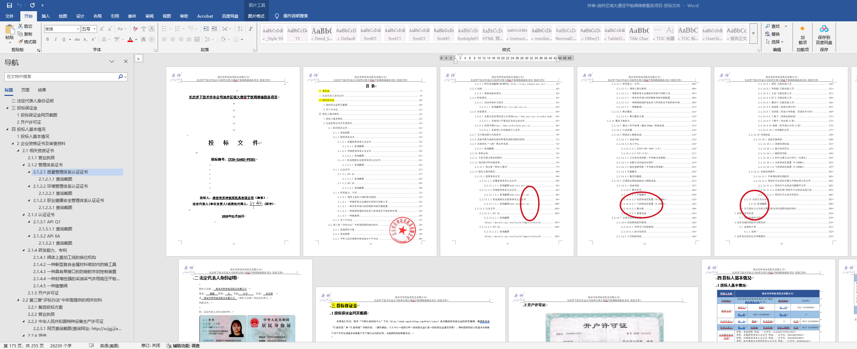Open the font color dropdown arrow
Screen dimensions: 857x349
[x=136, y=39]
